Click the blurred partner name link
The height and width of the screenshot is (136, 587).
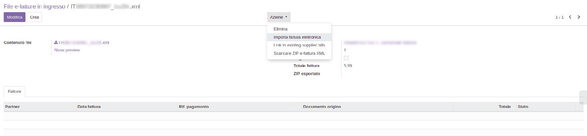coord(380,43)
